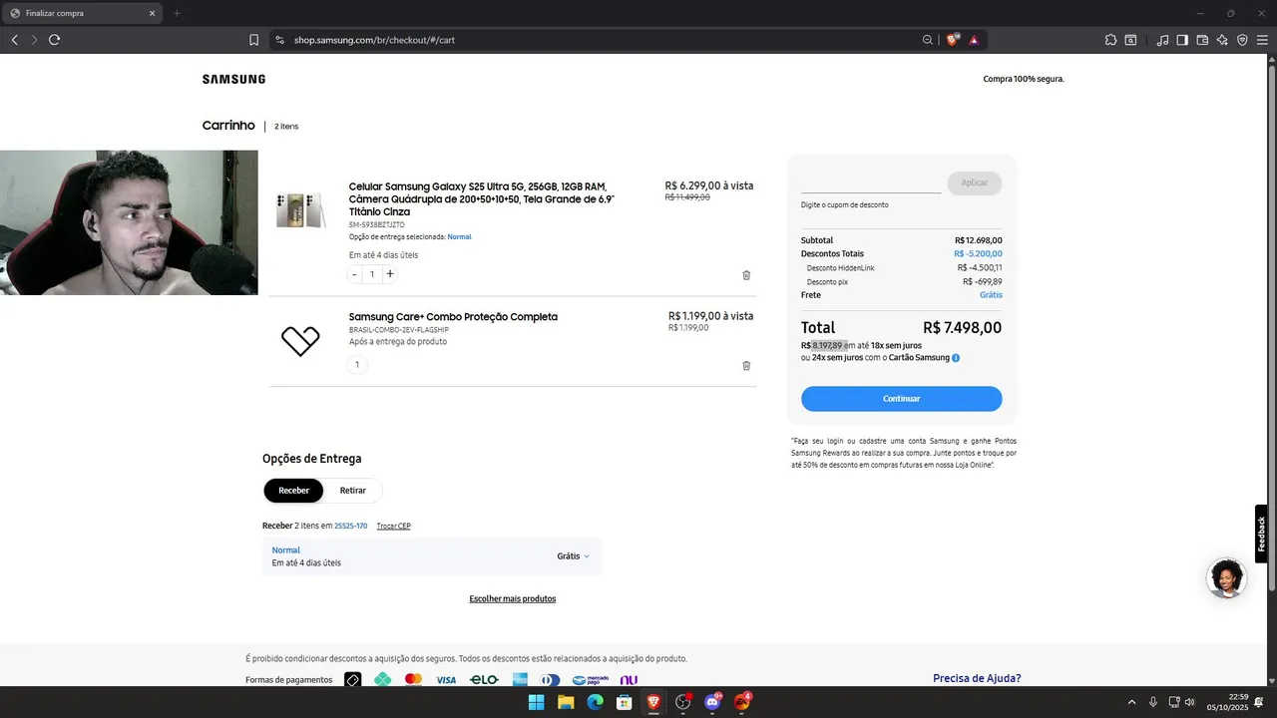Open the Leo AI sparkle icon
This screenshot has width=1277, height=718.
[1222, 40]
